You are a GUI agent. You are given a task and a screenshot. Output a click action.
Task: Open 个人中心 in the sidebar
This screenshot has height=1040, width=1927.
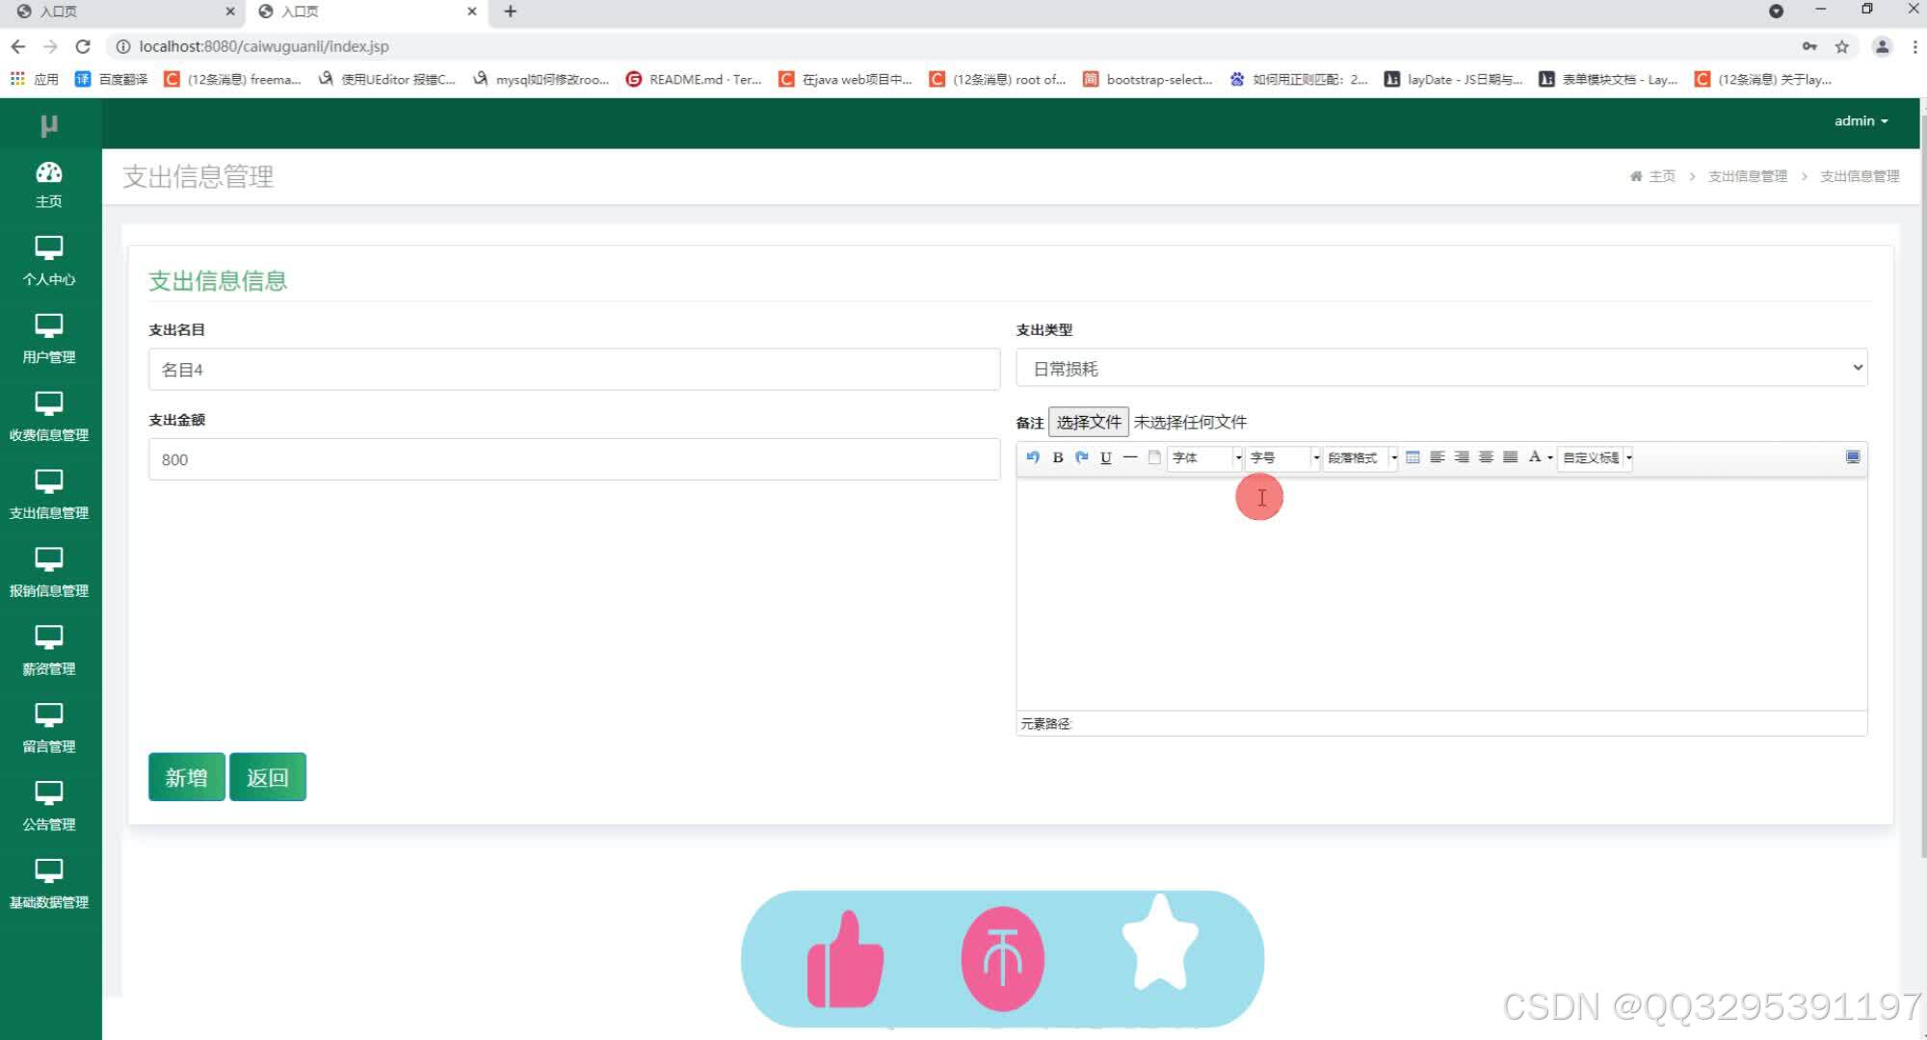point(49,261)
